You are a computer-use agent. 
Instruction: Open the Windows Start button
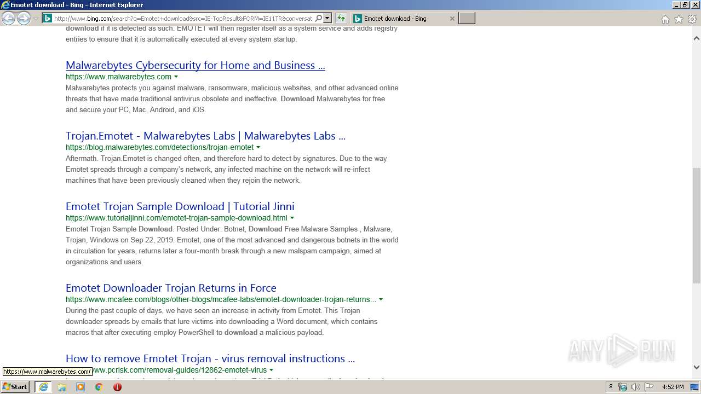coord(15,386)
